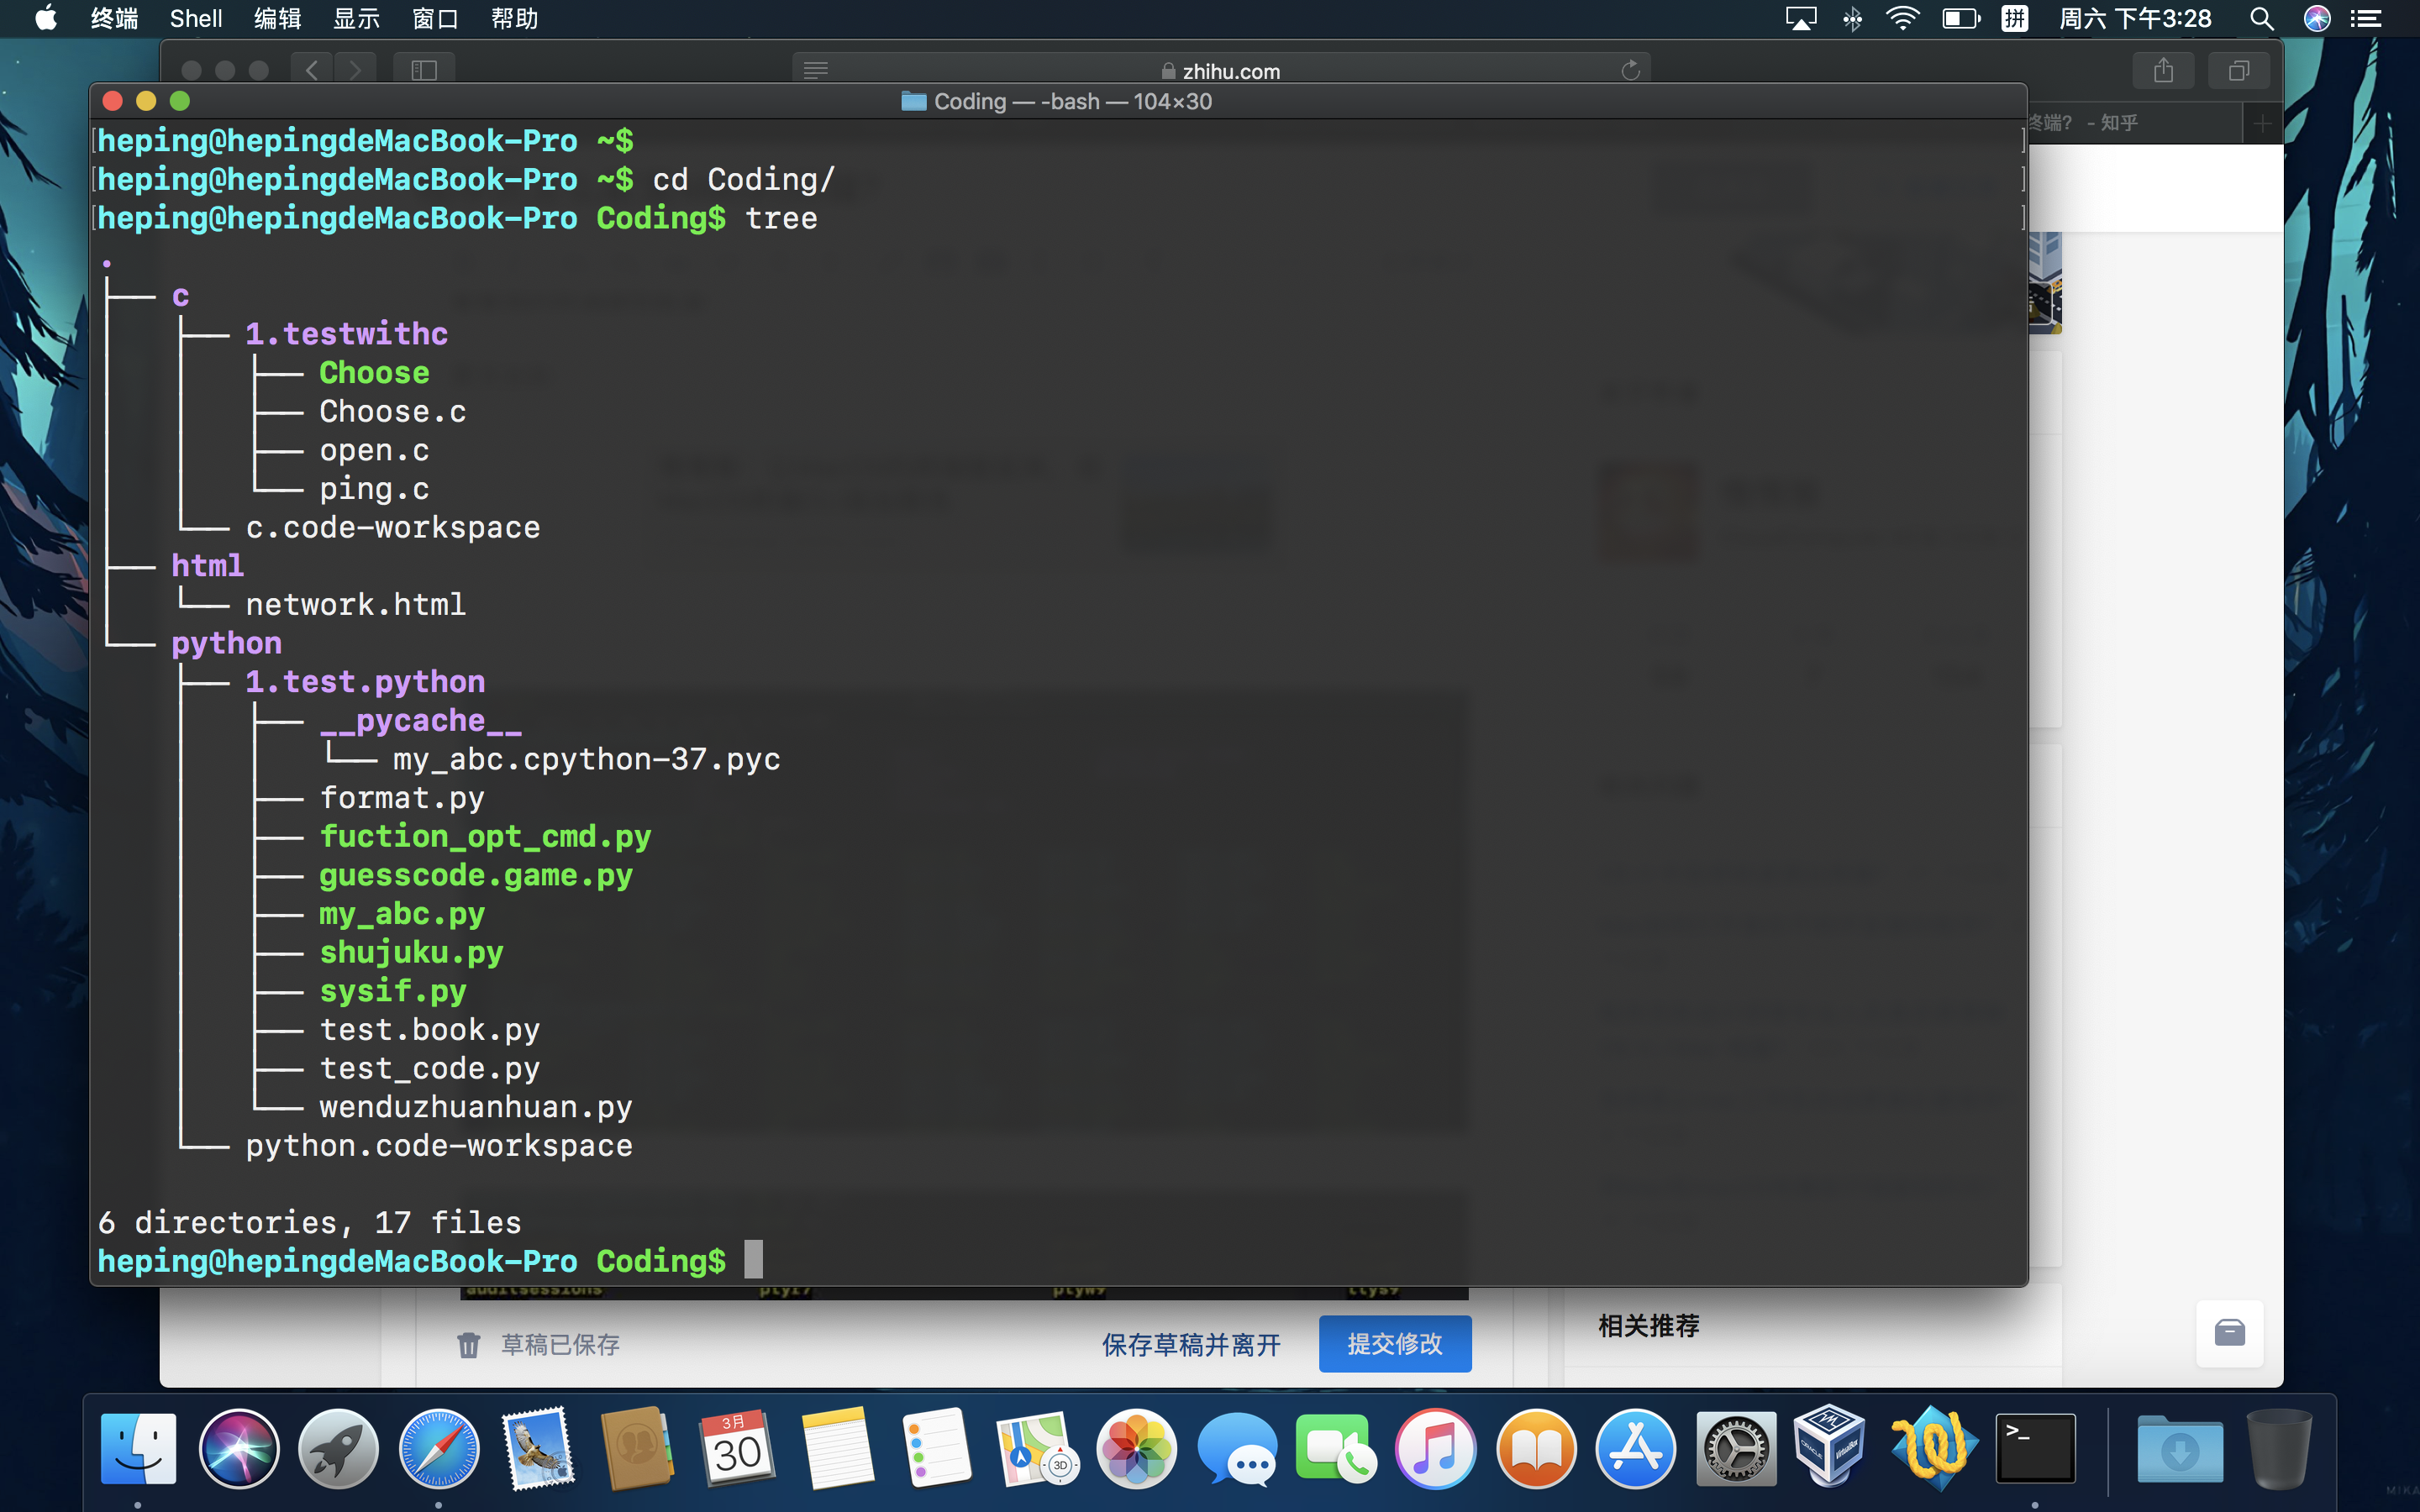Image resolution: width=2420 pixels, height=1512 pixels.
Task: Click the 提交修改 button
Action: tap(1394, 1343)
